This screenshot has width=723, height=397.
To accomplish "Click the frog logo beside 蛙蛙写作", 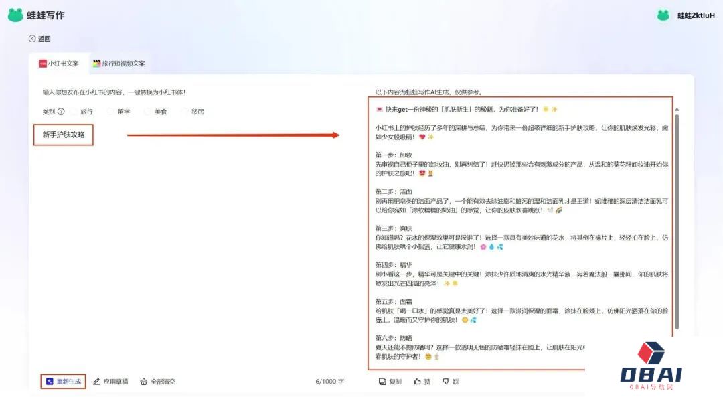I will tap(17, 14).
